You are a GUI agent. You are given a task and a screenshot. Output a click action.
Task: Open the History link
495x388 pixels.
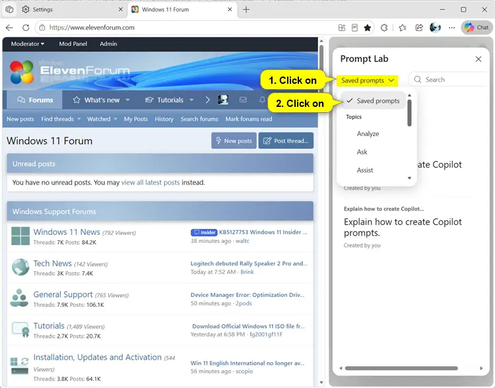pyautogui.click(x=164, y=119)
